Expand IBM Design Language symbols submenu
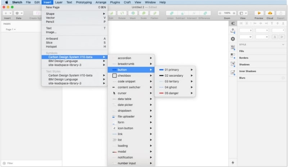This screenshot has width=288, height=167. 104,61
